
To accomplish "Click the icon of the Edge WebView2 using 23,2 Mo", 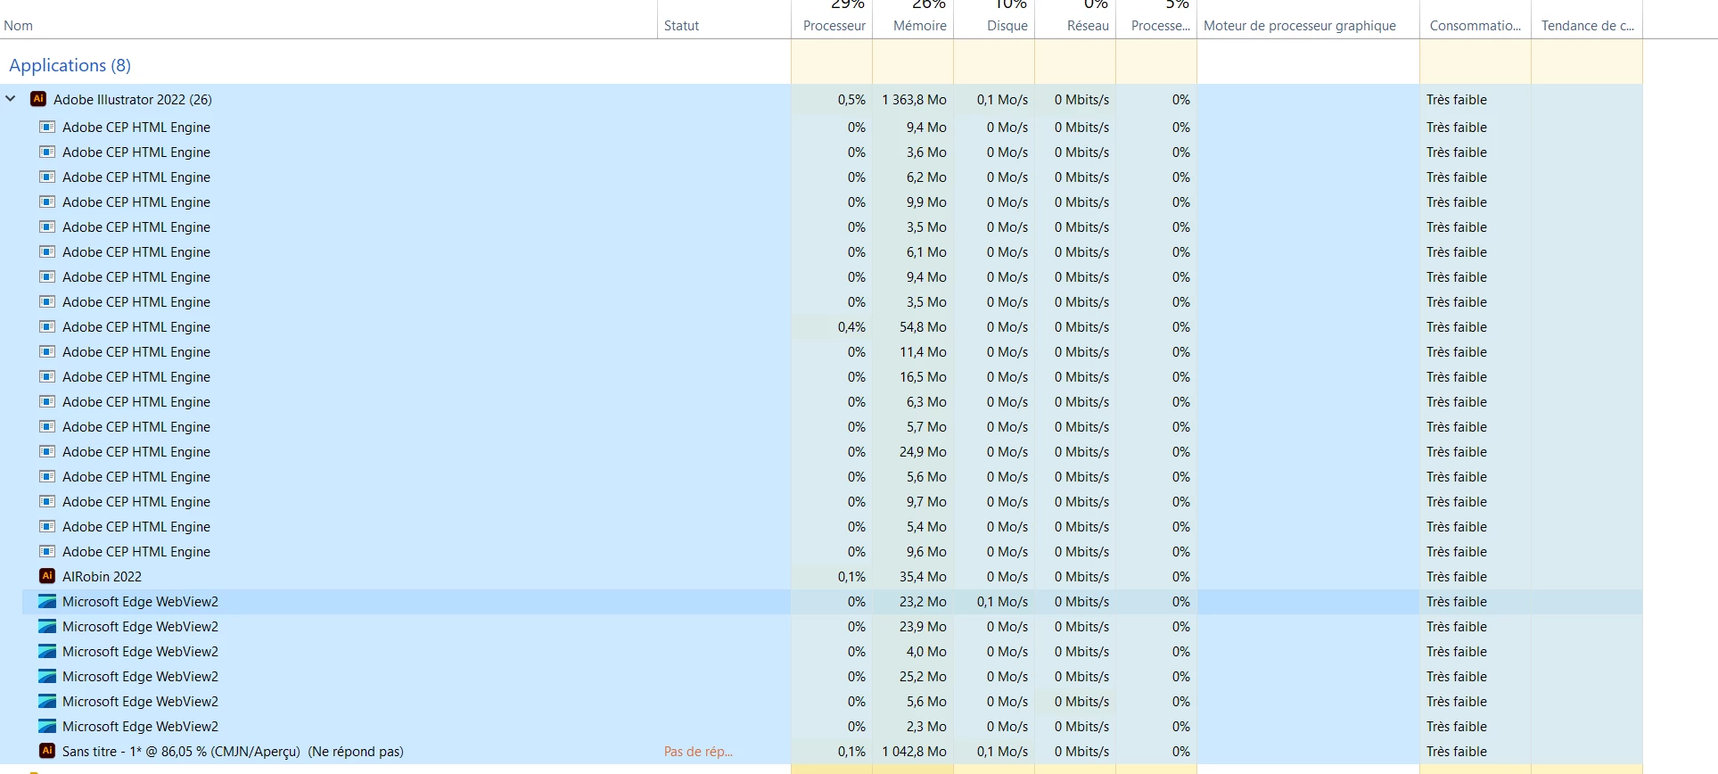I will [47, 601].
